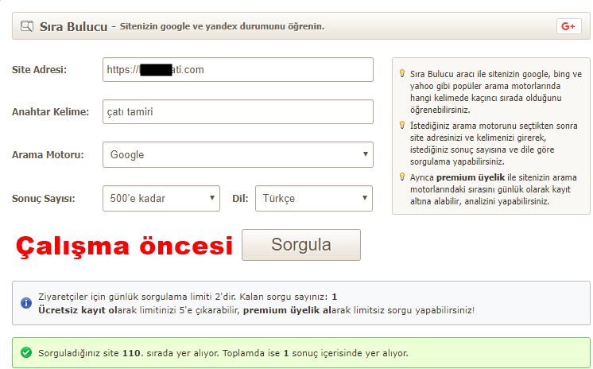Screen dimensions: 593x369
Task: Click the 'Arama Motoru:' label
Action: click(x=47, y=155)
